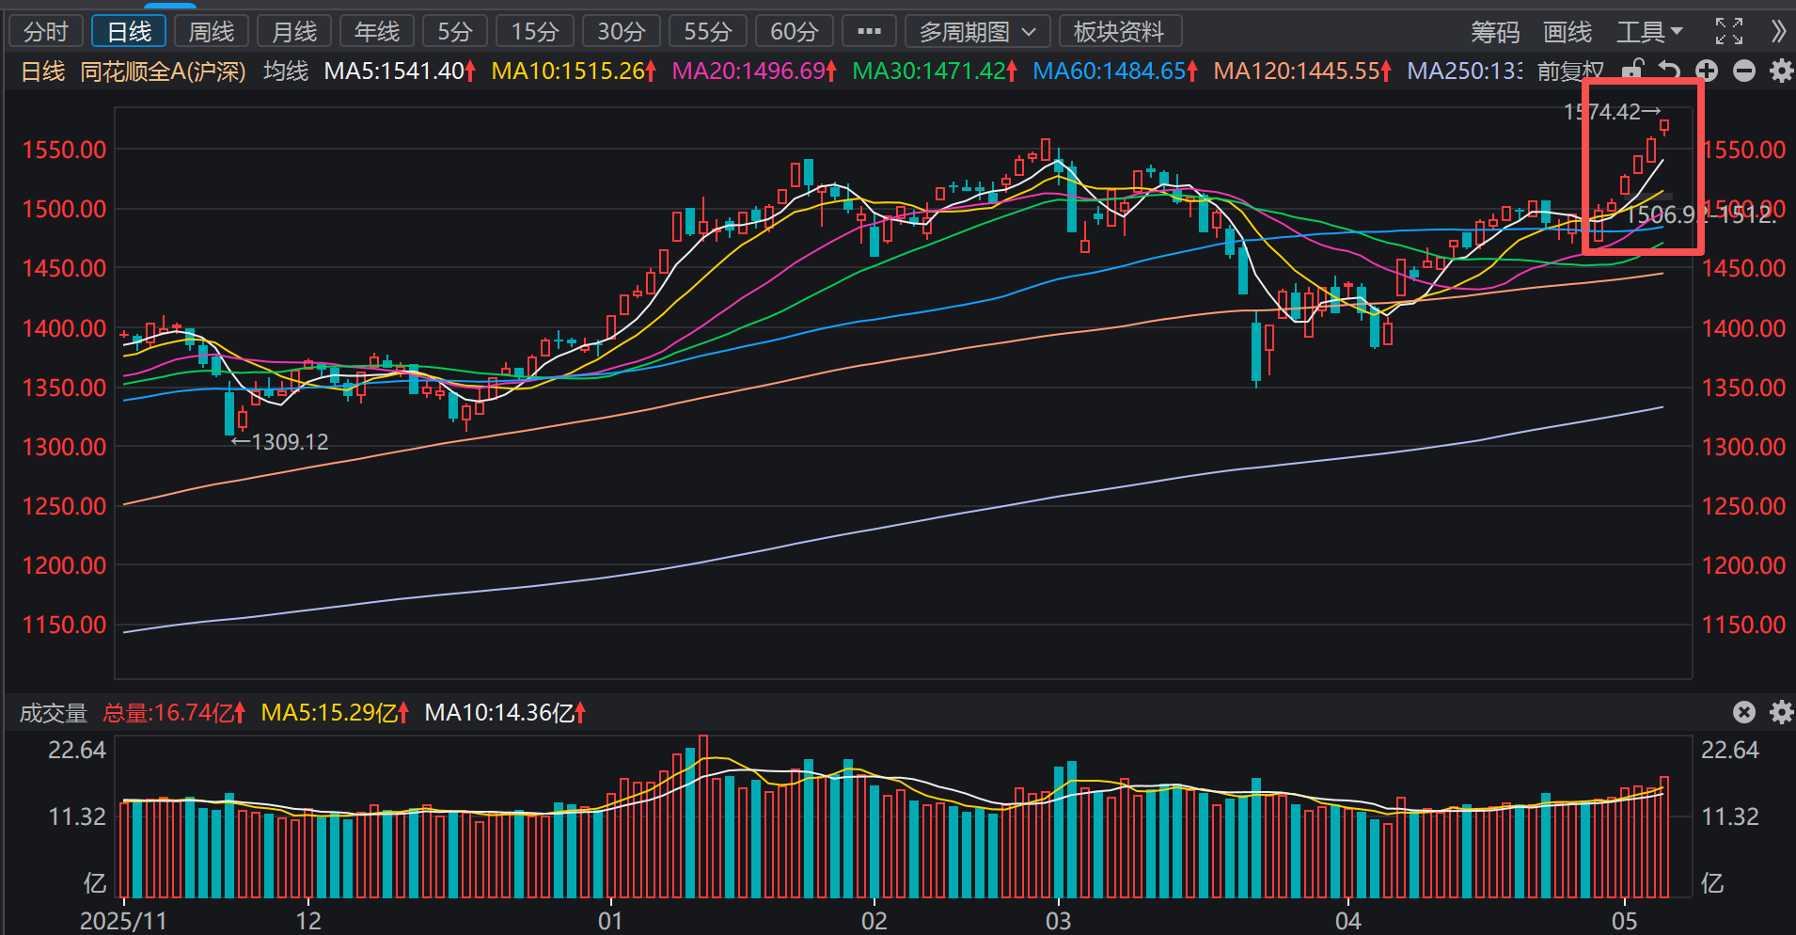This screenshot has width=1796, height=935.
Task: Open the 多周期图 dropdown
Action: tap(977, 32)
